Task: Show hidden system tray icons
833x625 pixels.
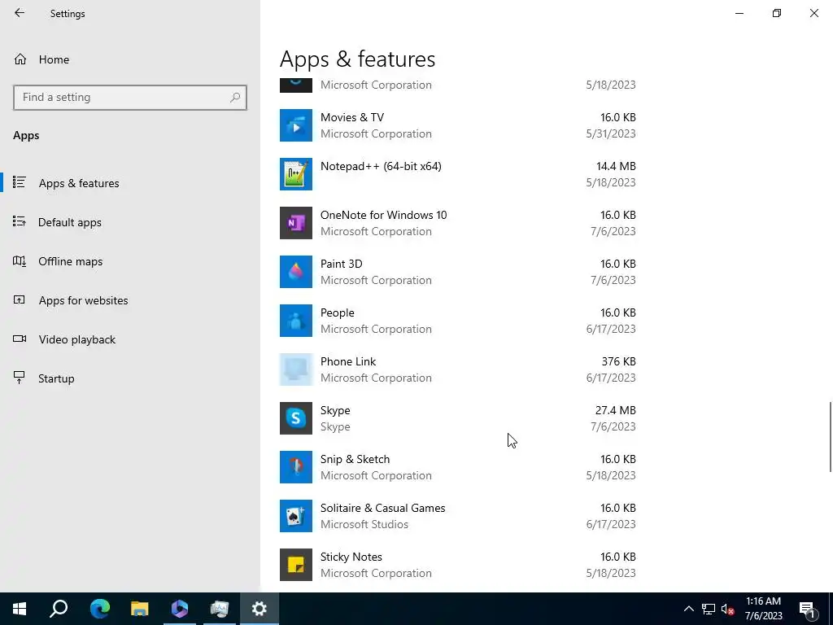Action: pos(688,609)
